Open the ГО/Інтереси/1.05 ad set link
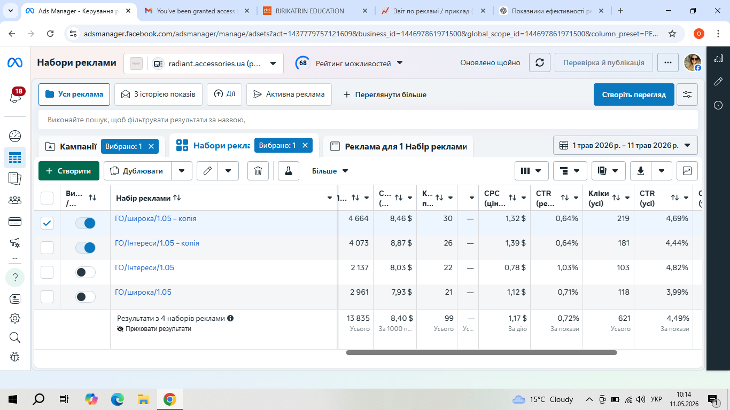The width and height of the screenshot is (730, 410). (144, 267)
